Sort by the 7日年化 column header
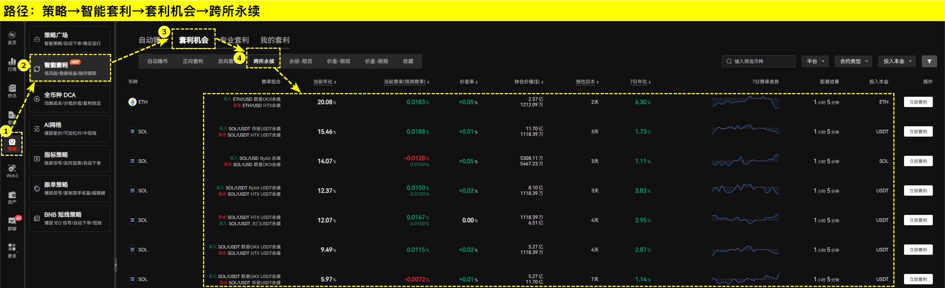Screen dimensions: 945x288 coord(640,82)
